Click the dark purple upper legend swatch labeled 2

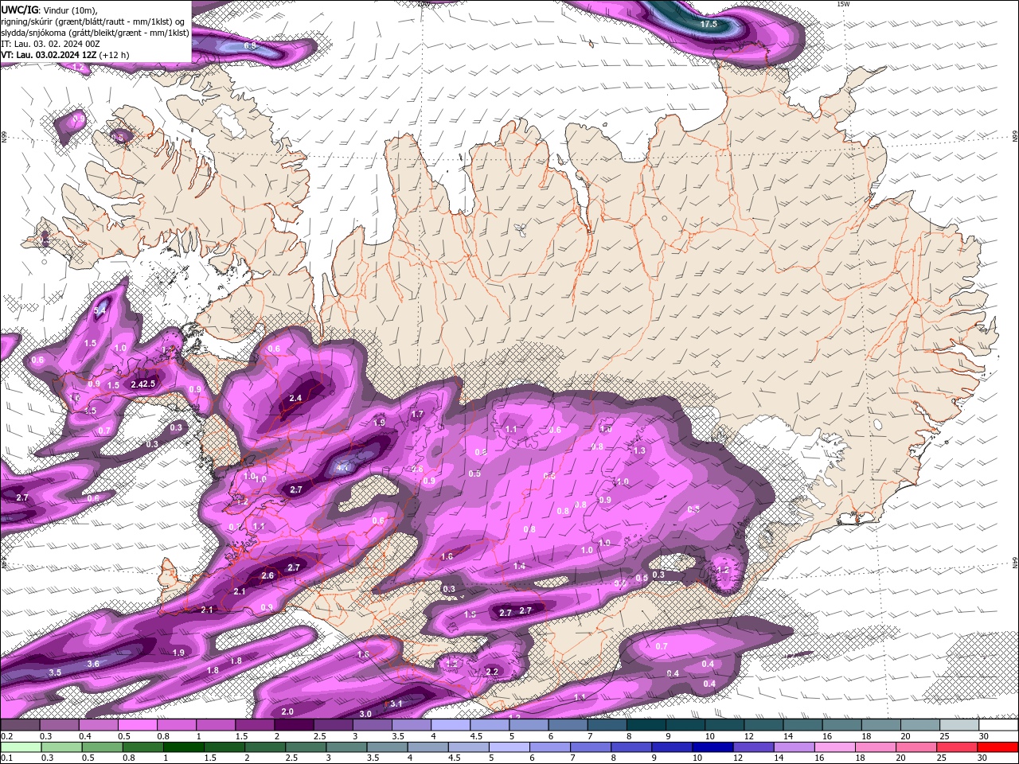coord(294,726)
